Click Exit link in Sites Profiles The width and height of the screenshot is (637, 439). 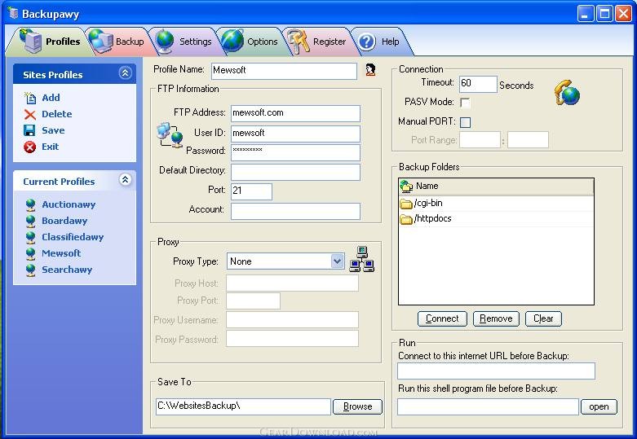(51, 147)
